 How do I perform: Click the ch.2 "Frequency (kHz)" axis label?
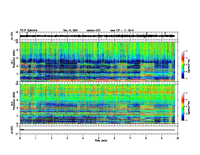[x=14, y=101]
